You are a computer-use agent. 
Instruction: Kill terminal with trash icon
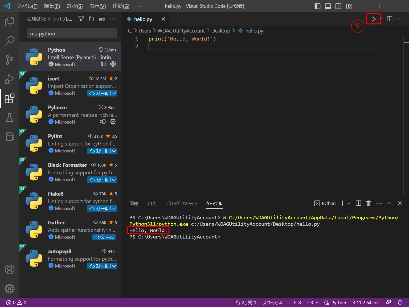(x=369, y=203)
